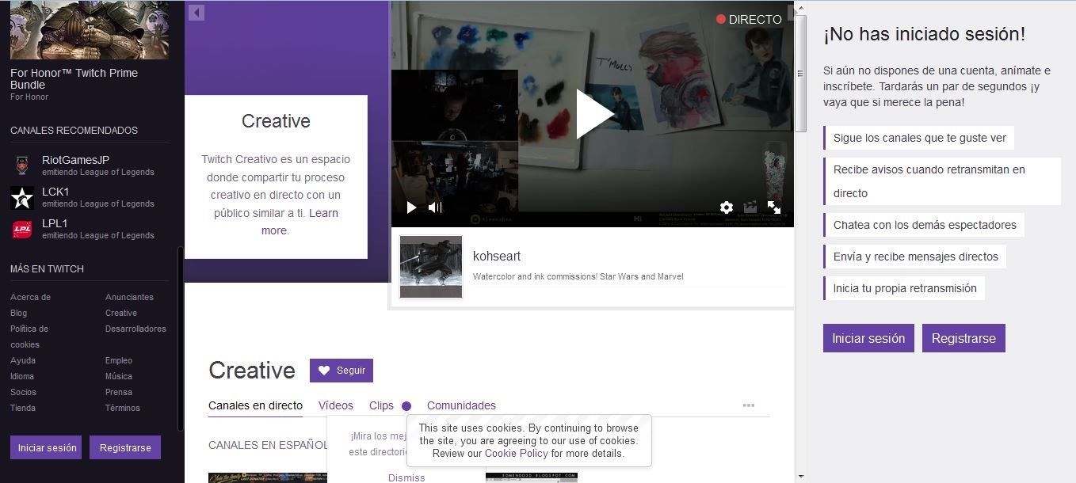Viewport: 1076px width, 483px height.
Task: Open the RiotGamesJP channel avatar
Action: [22, 165]
